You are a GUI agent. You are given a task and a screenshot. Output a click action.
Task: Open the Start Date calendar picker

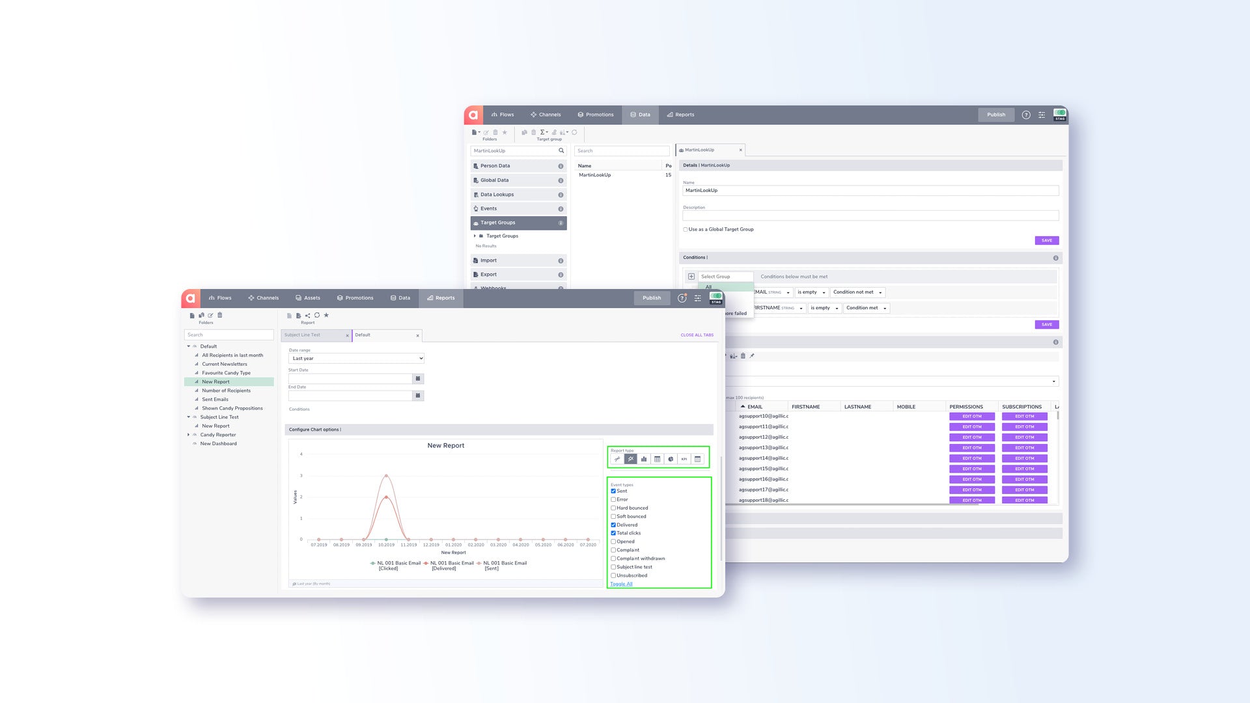pyautogui.click(x=418, y=379)
